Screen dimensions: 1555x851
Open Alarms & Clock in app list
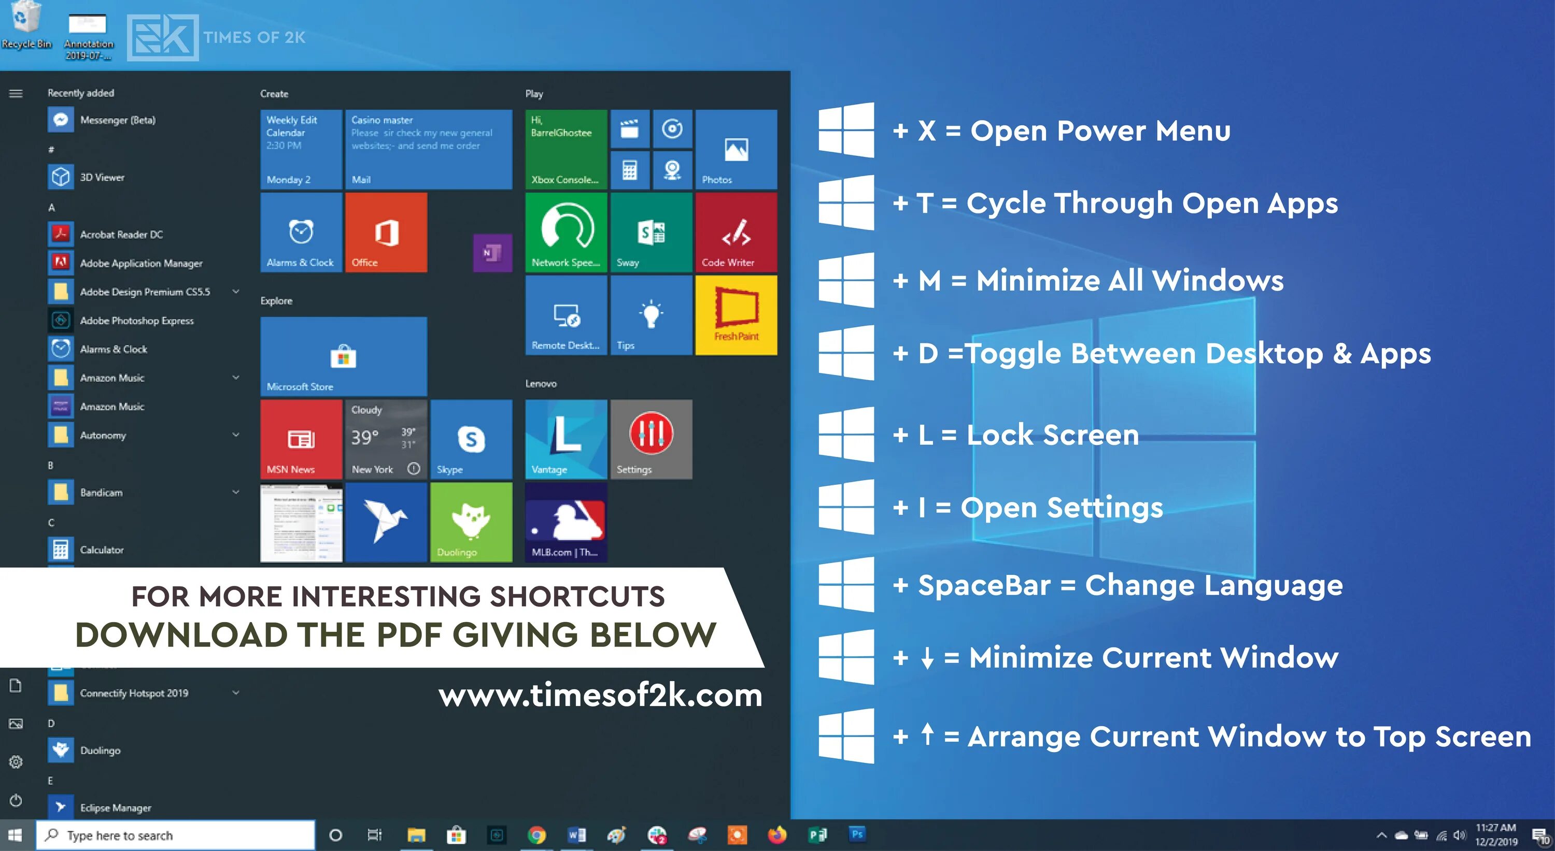pyautogui.click(x=145, y=349)
